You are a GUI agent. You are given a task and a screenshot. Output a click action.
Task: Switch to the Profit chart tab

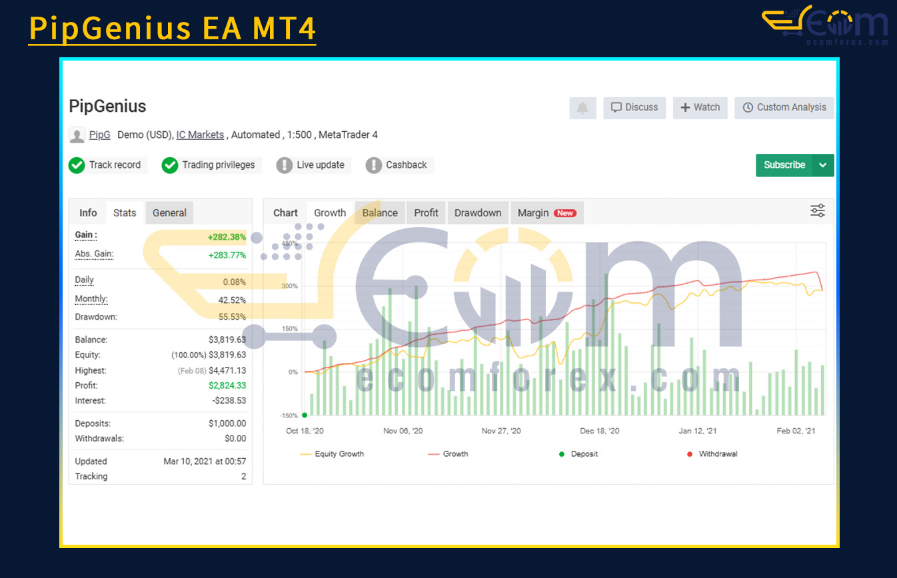[x=426, y=213]
